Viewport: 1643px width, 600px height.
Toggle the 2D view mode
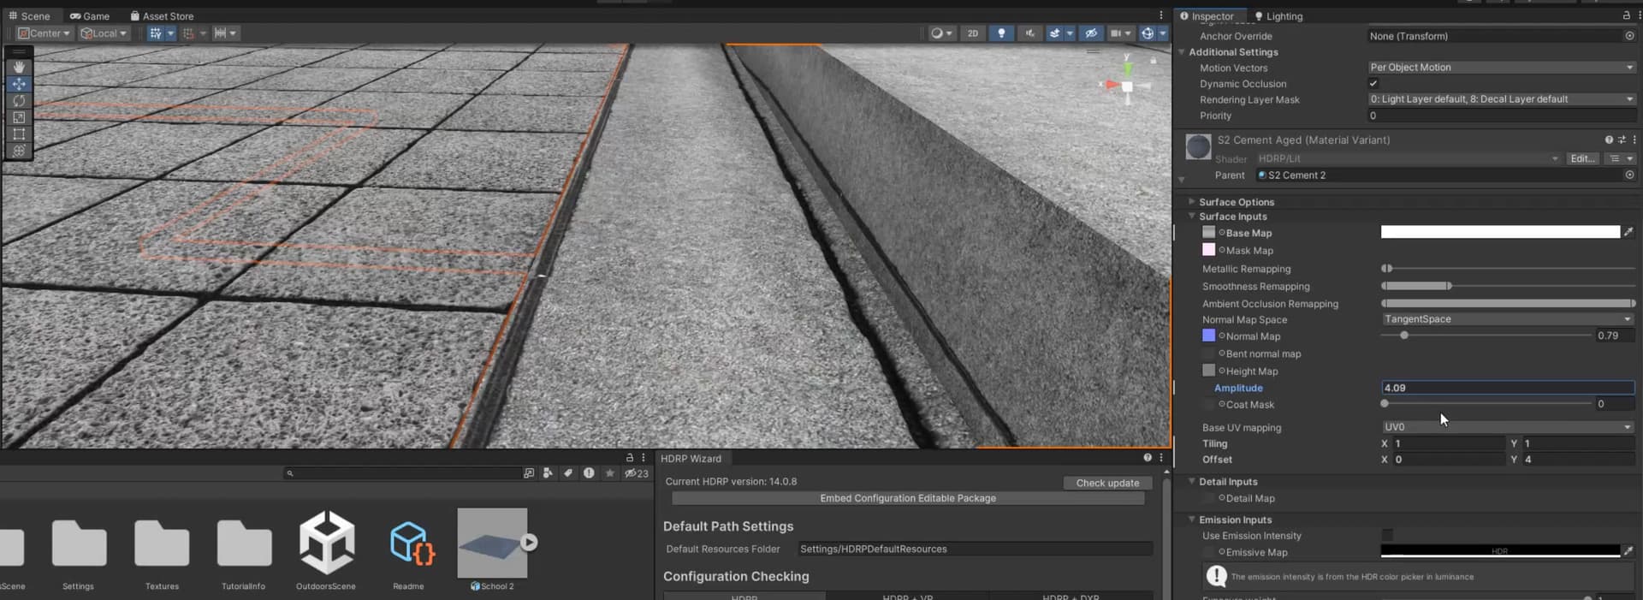point(972,33)
